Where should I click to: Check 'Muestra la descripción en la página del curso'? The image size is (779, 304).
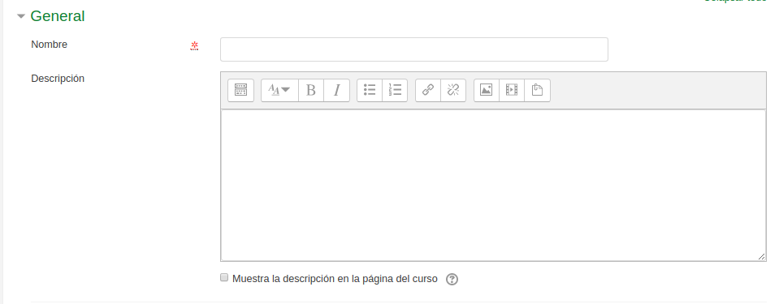pyautogui.click(x=224, y=278)
